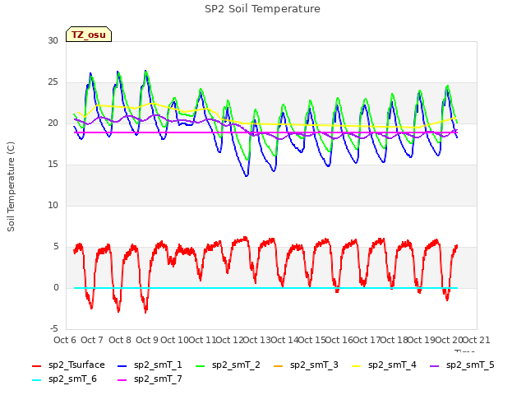Click the -5 y-axis tick label
The image size is (526, 395).
54,328
